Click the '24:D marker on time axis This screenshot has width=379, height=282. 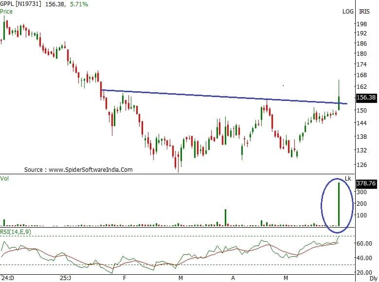click(8, 278)
